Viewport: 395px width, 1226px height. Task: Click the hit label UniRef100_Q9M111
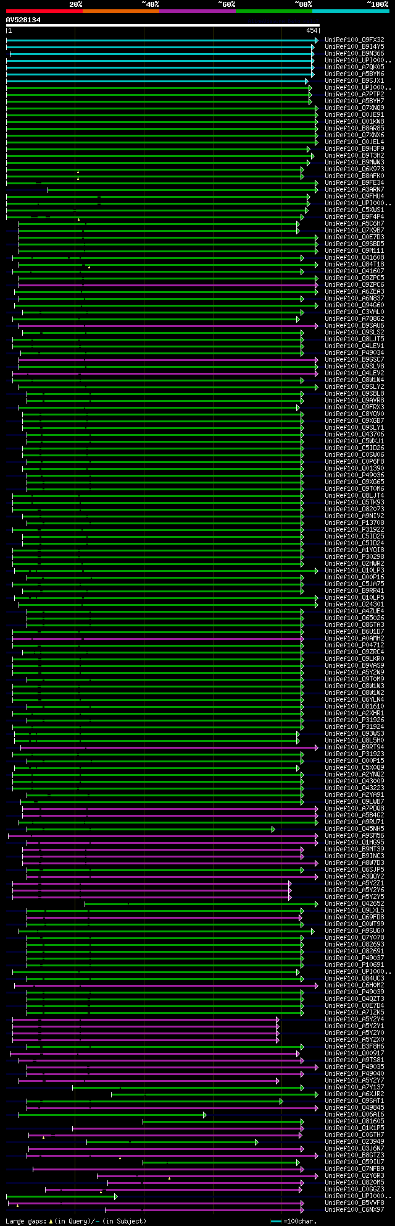(354, 250)
